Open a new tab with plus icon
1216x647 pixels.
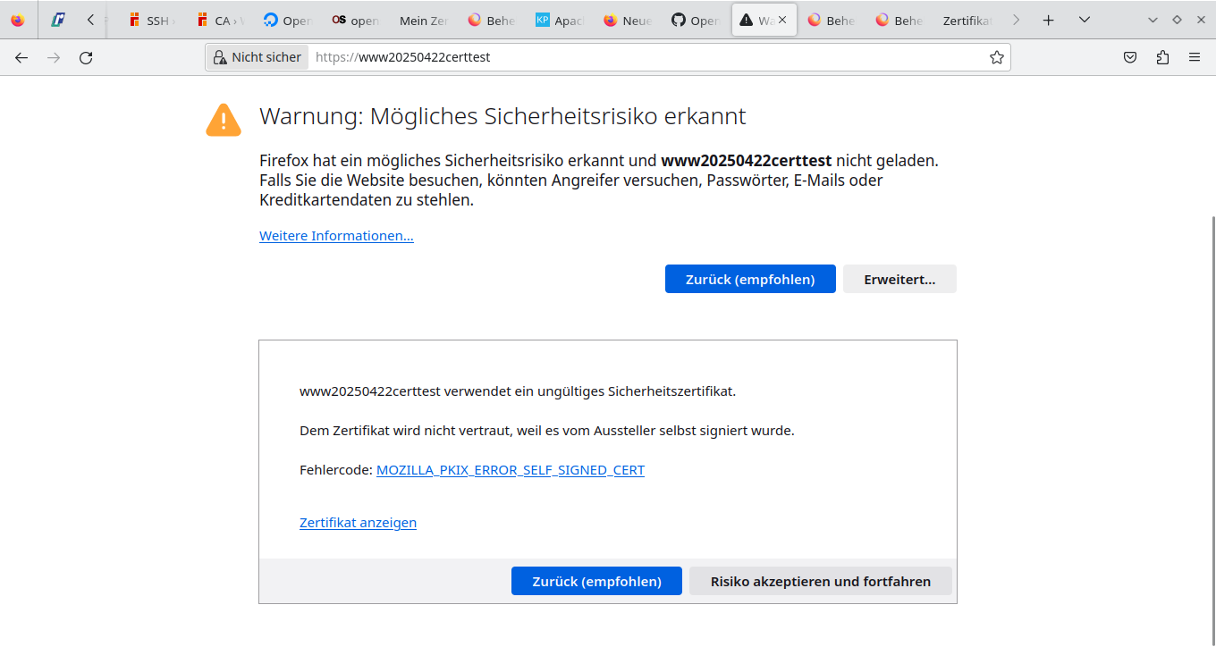point(1049,20)
